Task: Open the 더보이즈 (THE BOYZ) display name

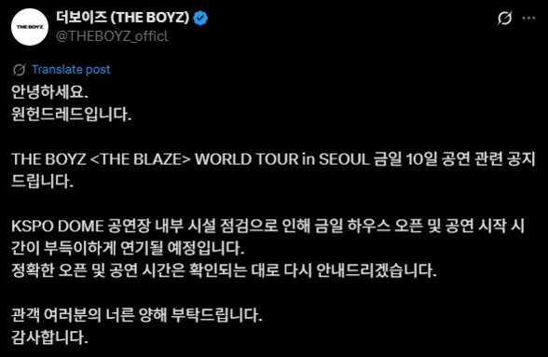Action: click(123, 17)
